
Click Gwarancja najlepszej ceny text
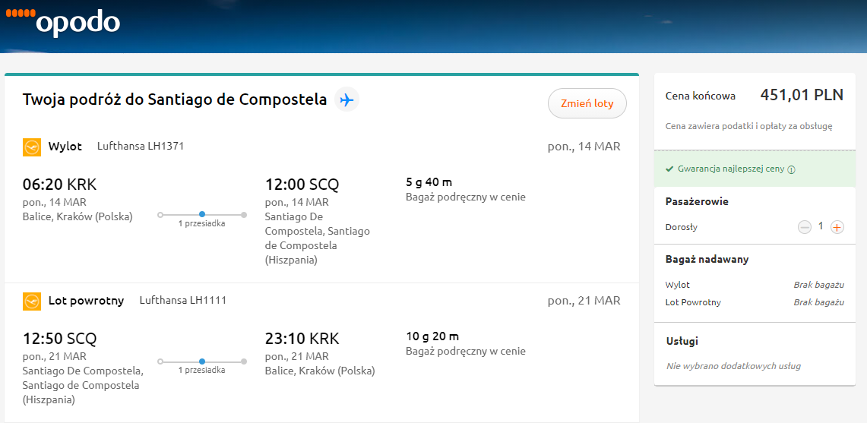pyautogui.click(x=731, y=169)
